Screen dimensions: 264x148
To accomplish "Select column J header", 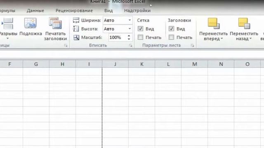I will coord(115,64).
